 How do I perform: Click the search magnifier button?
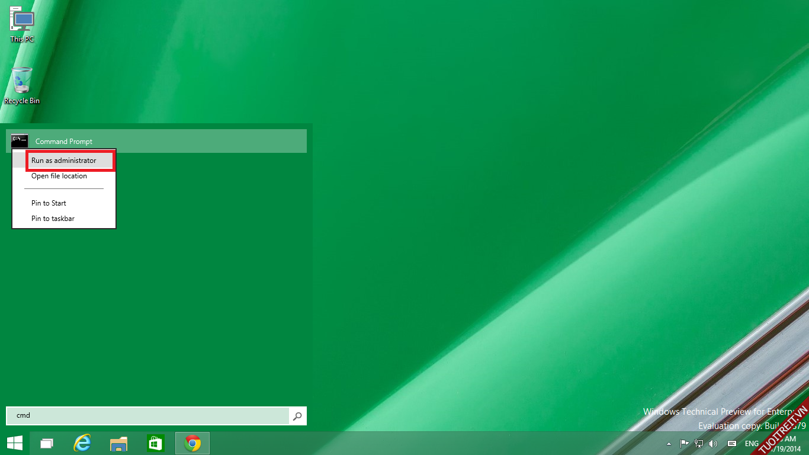(x=297, y=416)
